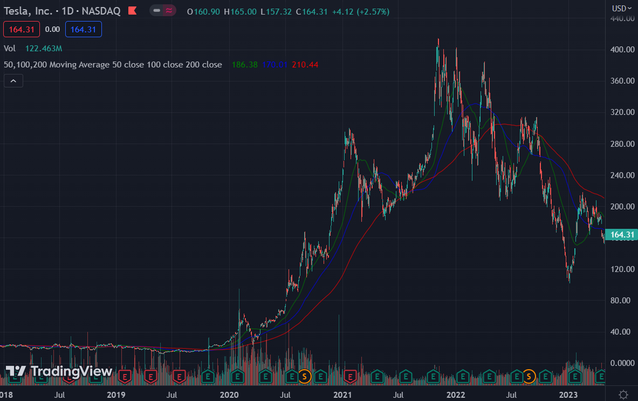This screenshot has width=638, height=401.
Task: Click the 200.00 price axis label
Action: (x=622, y=206)
